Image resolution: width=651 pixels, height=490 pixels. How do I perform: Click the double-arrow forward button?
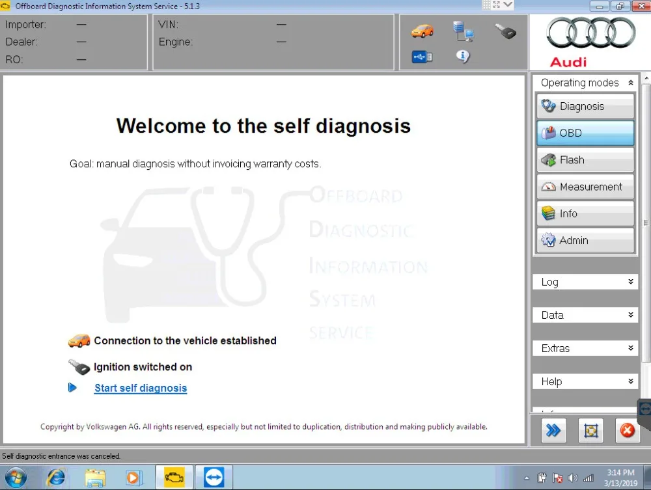pyautogui.click(x=553, y=431)
